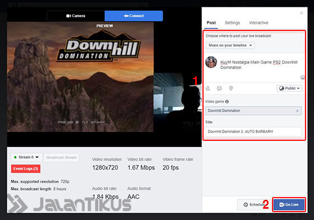Open the Share on your timeline dropdown
This screenshot has width=314, height=220.
click(230, 45)
